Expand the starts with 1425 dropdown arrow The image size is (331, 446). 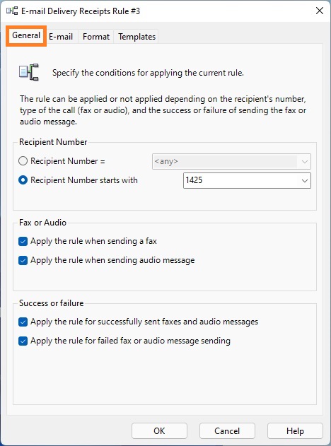click(x=305, y=181)
